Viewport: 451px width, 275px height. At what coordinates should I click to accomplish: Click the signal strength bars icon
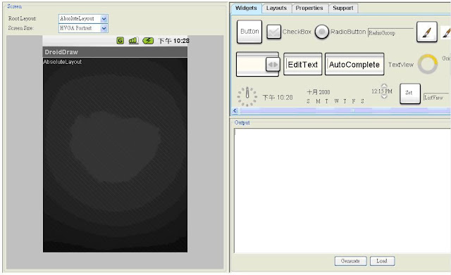pyautogui.click(x=133, y=41)
